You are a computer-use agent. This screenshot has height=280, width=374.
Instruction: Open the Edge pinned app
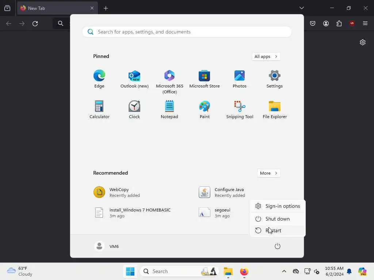pyautogui.click(x=99, y=79)
